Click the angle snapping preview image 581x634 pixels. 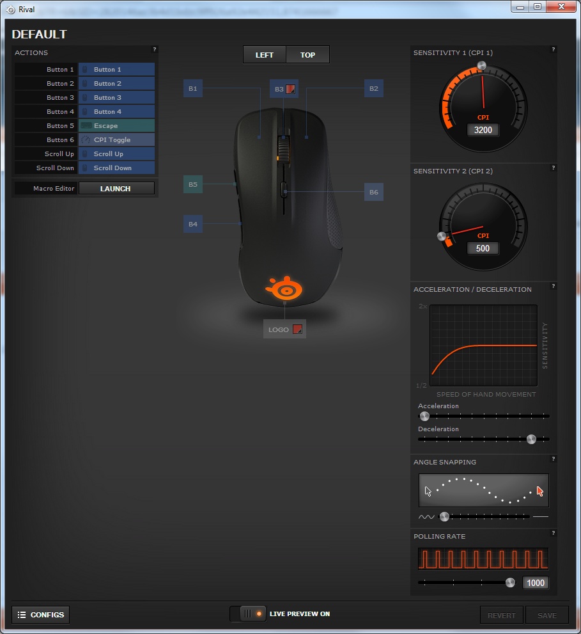(x=484, y=491)
